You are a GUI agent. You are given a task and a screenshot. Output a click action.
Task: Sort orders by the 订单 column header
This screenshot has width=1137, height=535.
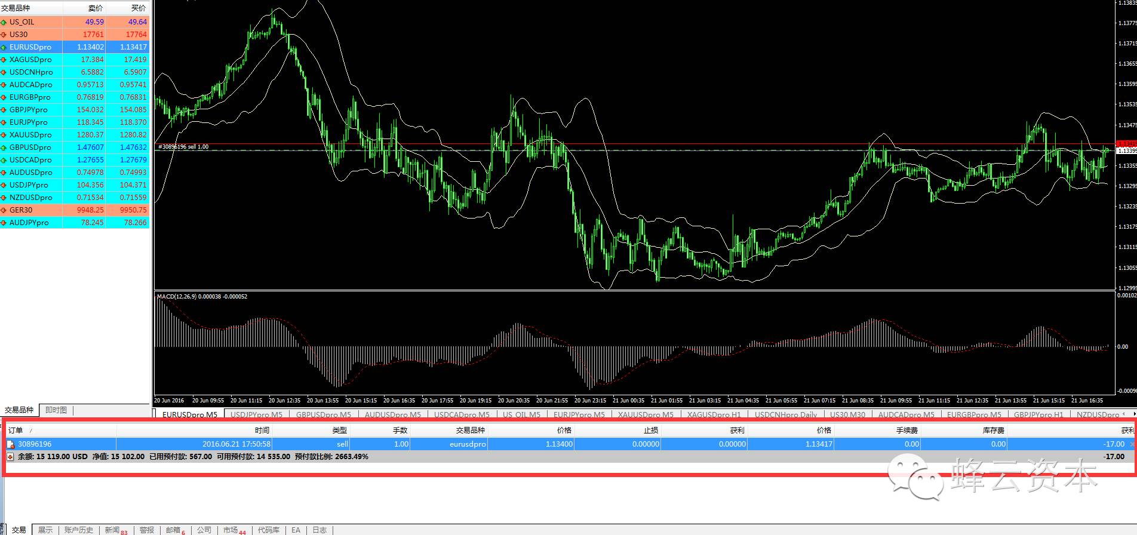coord(60,431)
